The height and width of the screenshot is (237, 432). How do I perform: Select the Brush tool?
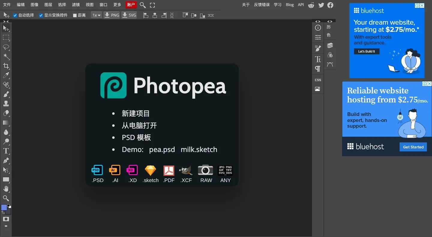pos(6,94)
